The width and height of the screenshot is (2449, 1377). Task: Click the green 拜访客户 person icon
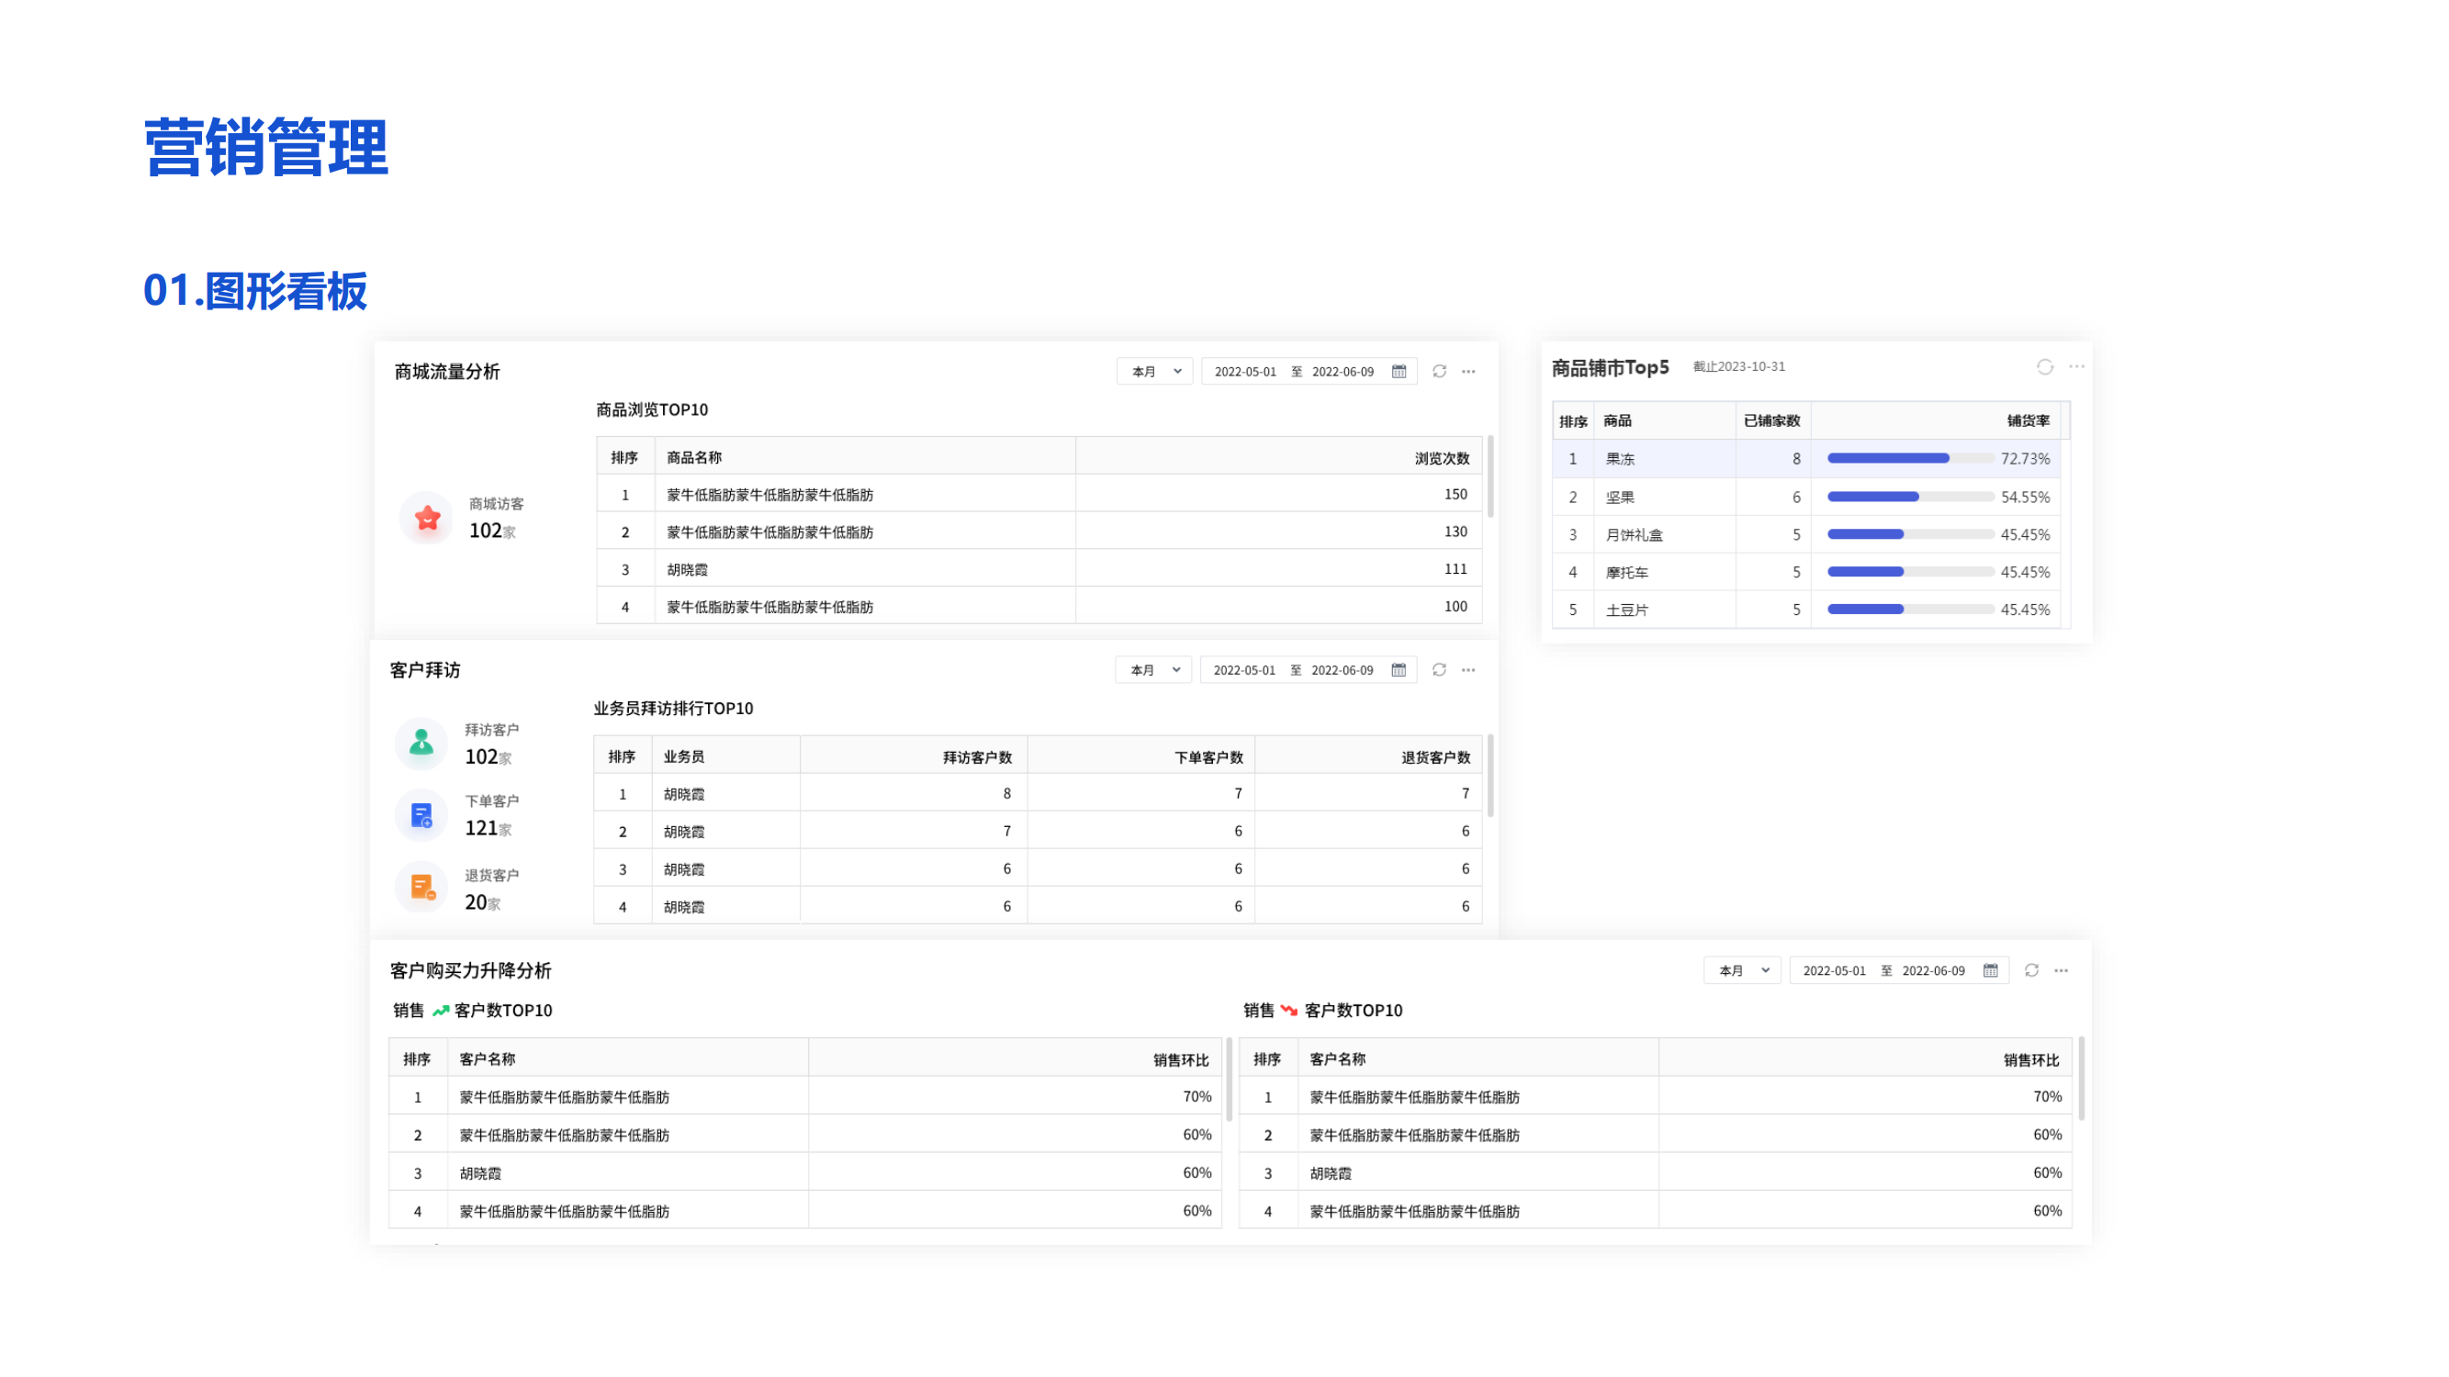coord(421,742)
